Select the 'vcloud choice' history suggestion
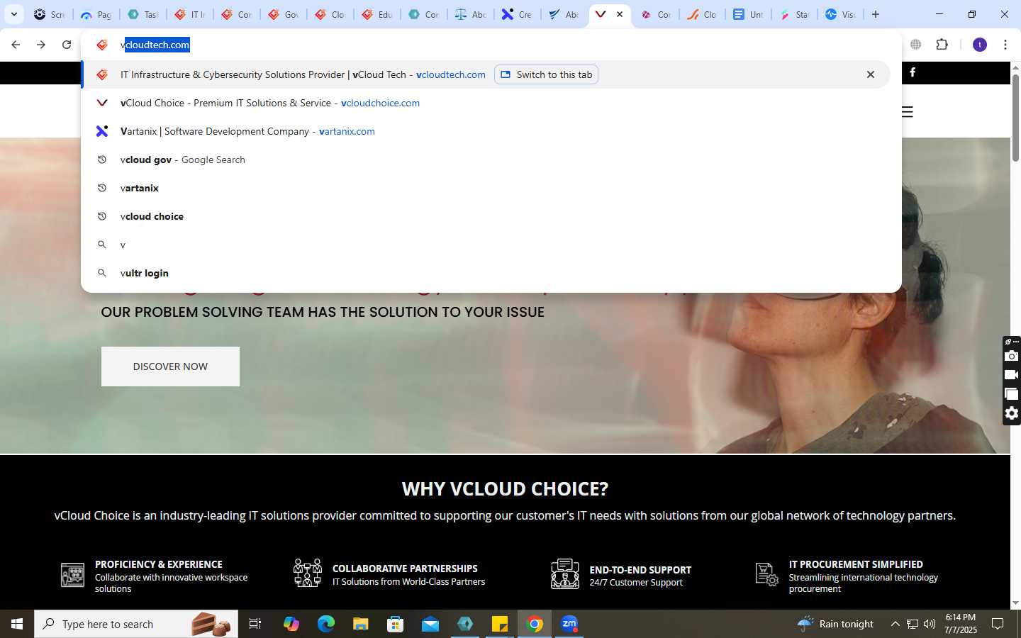 [x=485, y=216]
